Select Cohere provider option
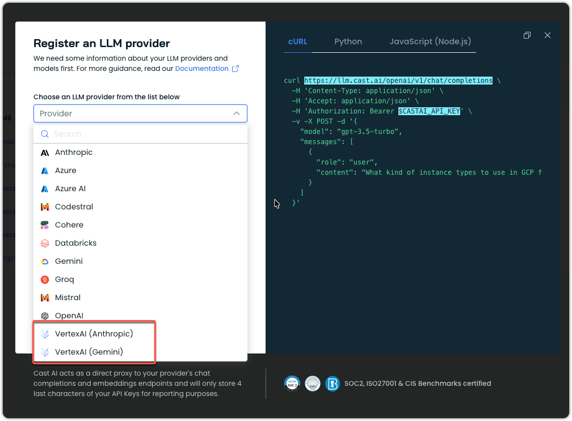The height and width of the screenshot is (421, 572). [141, 225]
